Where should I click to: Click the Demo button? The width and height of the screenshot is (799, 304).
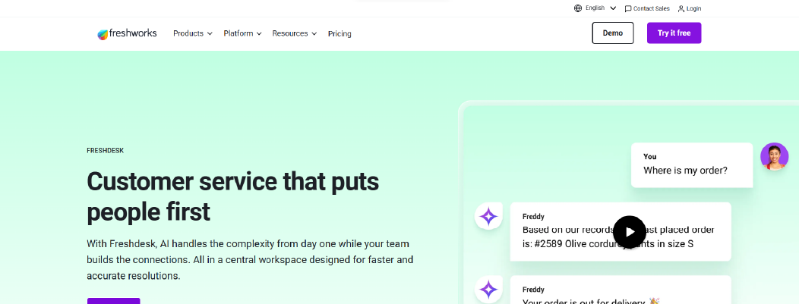point(612,33)
